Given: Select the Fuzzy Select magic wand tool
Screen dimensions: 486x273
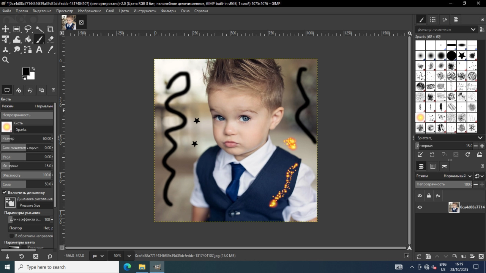Looking at the screenshot, I should (x=39, y=29).
